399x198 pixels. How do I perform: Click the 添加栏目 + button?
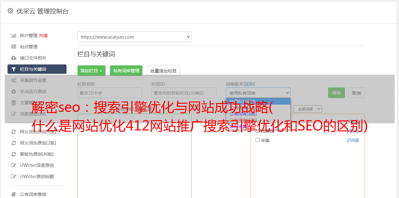tap(92, 71)
